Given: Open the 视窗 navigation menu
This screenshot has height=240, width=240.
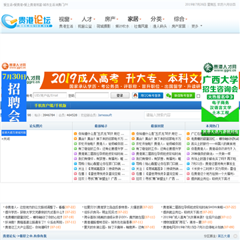Looking at the screenshot, I should pos(65,19).
